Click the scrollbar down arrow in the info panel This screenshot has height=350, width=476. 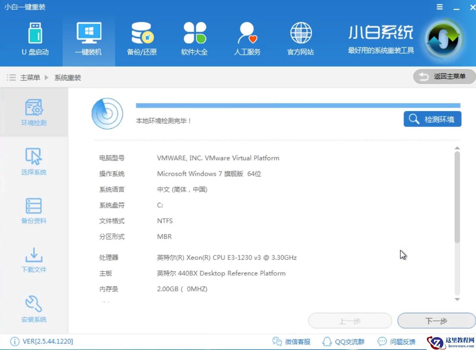[457, 299]
